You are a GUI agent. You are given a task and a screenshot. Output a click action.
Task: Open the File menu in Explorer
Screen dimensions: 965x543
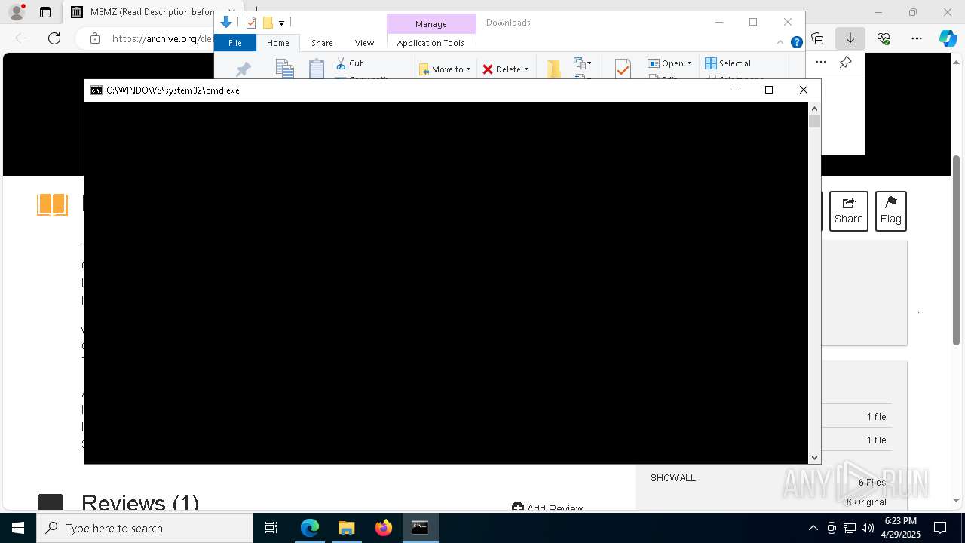235,43
